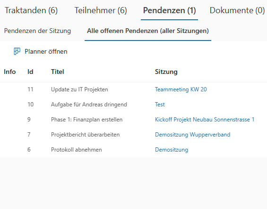Sort by the Titel column header

coord(58,72)
